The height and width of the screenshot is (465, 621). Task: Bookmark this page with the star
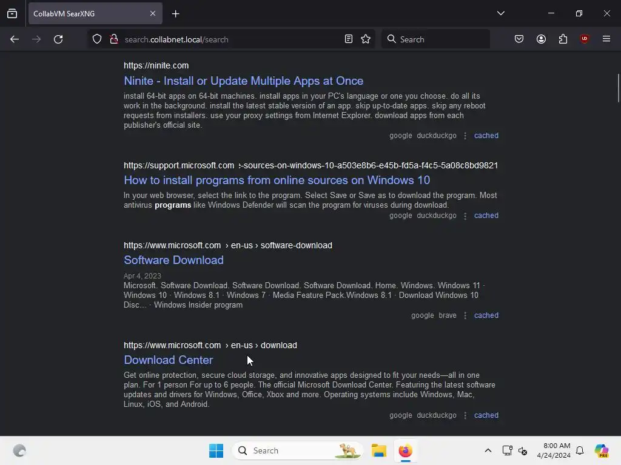(366, 39)
